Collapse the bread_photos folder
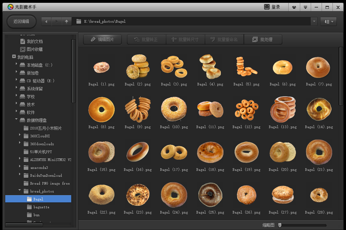The image size is (346, 230). point(20,190)
